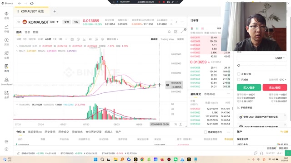Open 全仓 margin mode button
The height and width of the screenshot is (163, 291).
66,22
